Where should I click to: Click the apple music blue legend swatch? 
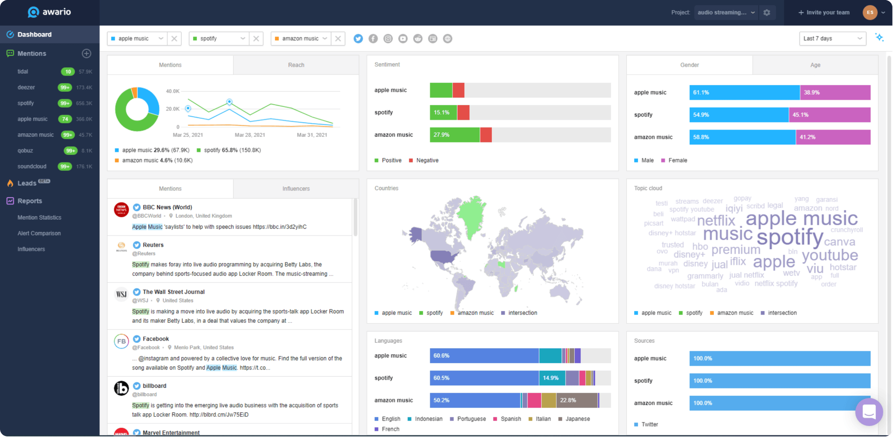click(117, 150)
